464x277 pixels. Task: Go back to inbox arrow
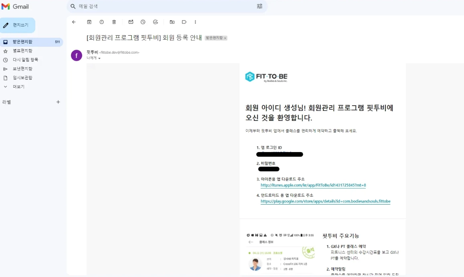pyautogui.click(x=74, y=22)
